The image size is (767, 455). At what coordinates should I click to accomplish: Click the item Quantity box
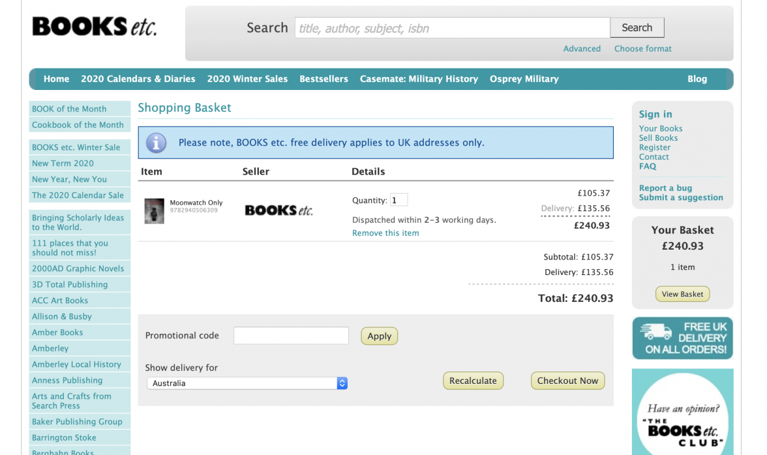399,199
